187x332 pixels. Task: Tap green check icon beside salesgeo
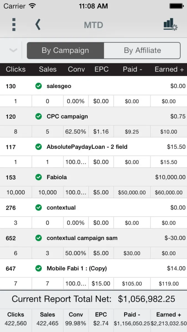click(x=38, y=86)
